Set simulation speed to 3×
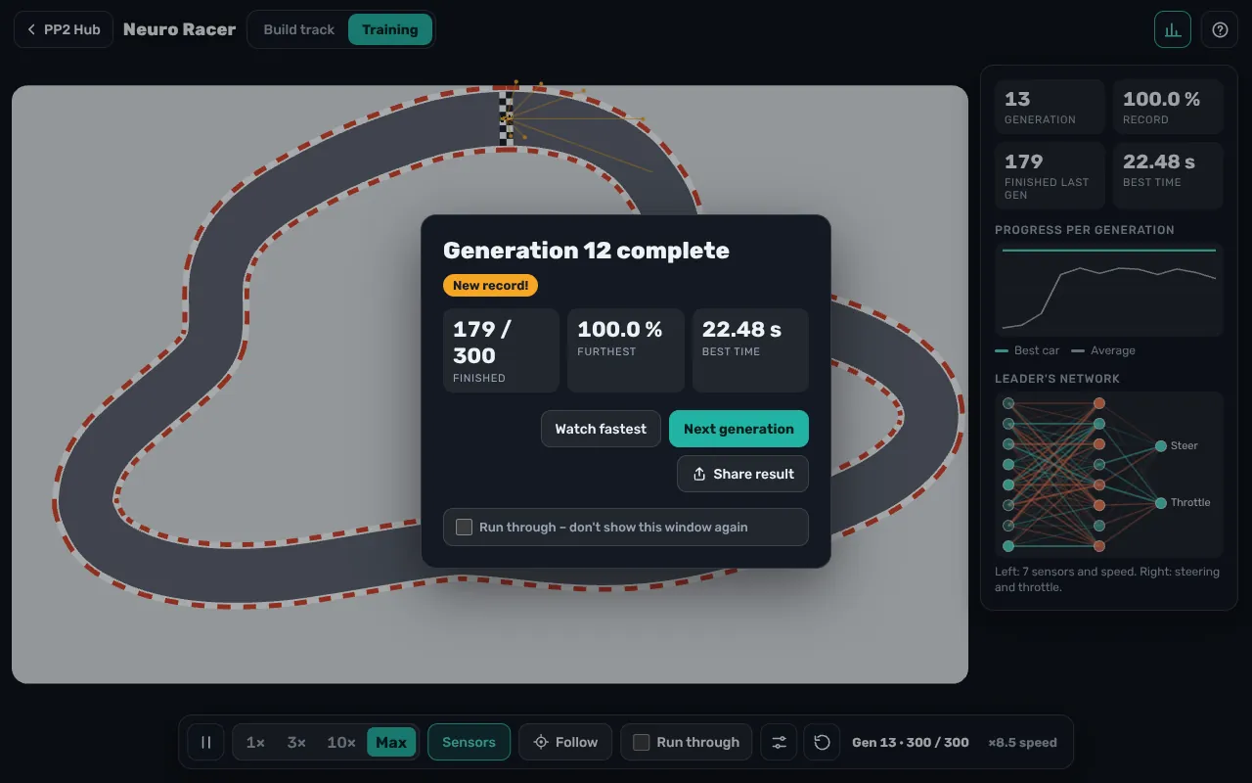Viewport: 1252px width, 783px height. tap(296, 742)
